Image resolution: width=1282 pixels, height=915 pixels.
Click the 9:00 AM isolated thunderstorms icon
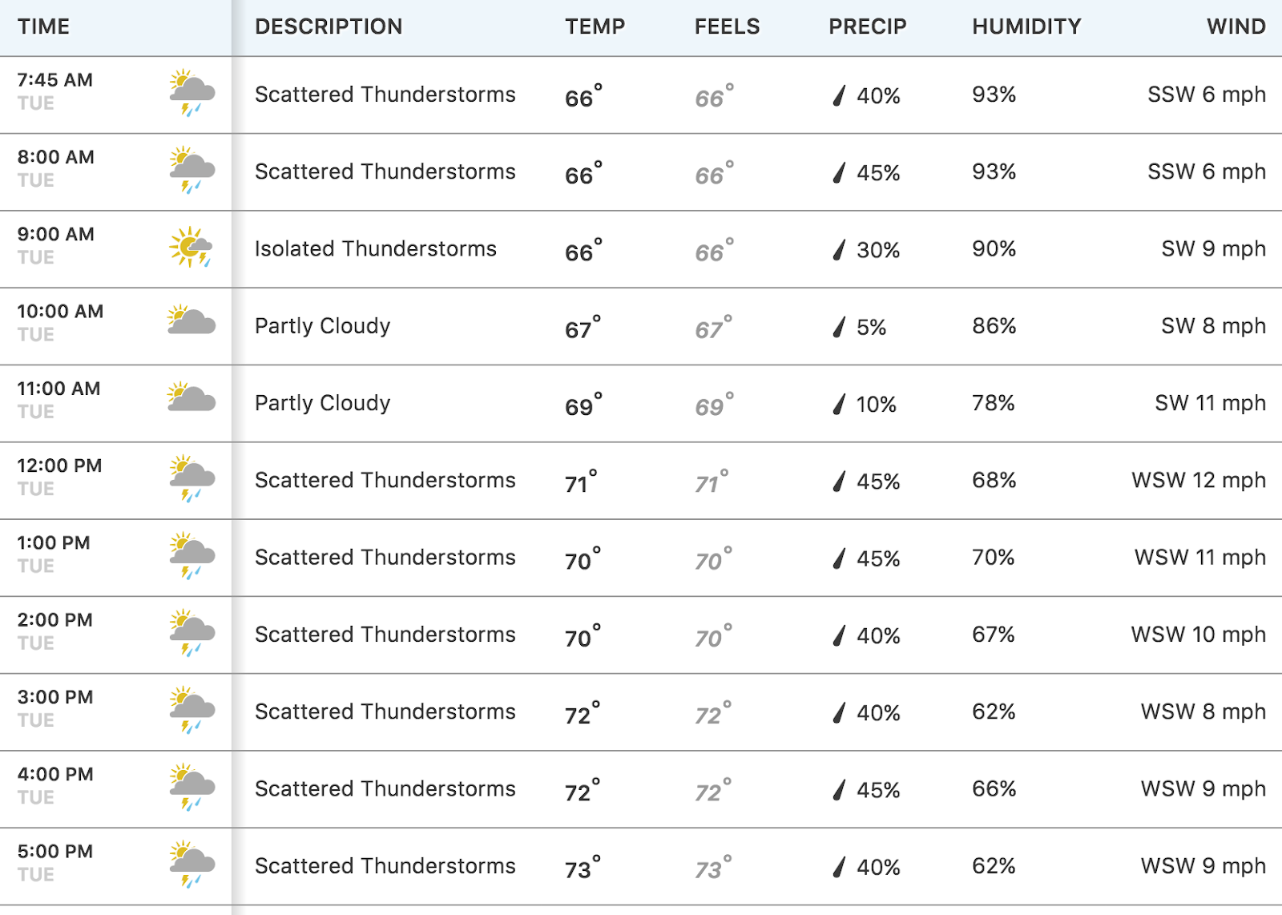click(x=191, y=247)
